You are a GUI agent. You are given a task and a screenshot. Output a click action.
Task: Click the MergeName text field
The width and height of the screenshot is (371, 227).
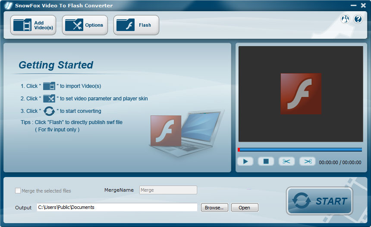[x=168, y=190]
